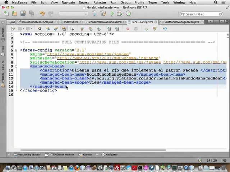The image size is (230, 172).
Task: Click the editor toolbar Last Edit icon
Action: [x=13, y=29]
